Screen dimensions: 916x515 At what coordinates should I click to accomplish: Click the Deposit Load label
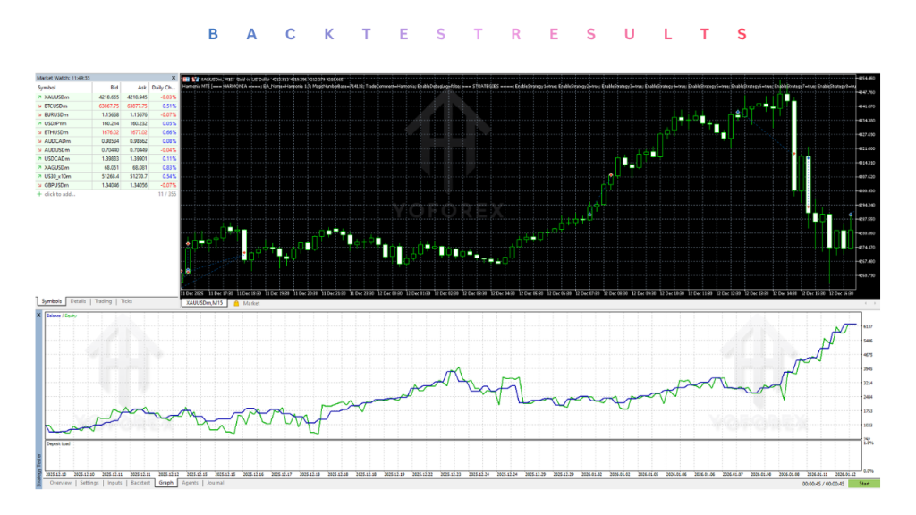58,444
